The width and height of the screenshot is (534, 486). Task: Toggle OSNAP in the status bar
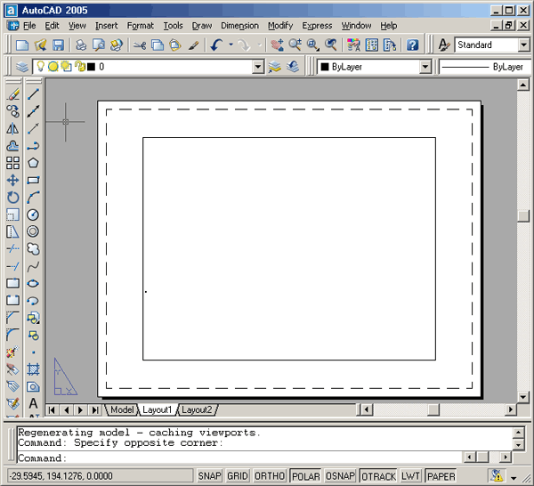[340, 476]
